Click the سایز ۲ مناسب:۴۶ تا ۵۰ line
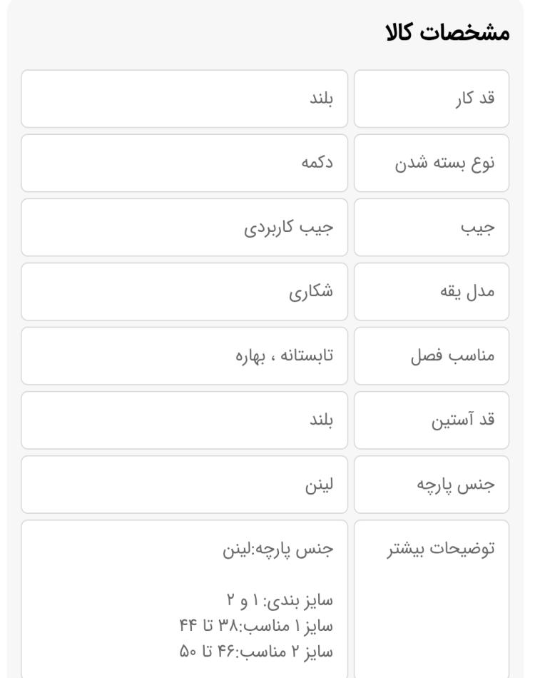535x678 pixels. (x=256, y=651)
